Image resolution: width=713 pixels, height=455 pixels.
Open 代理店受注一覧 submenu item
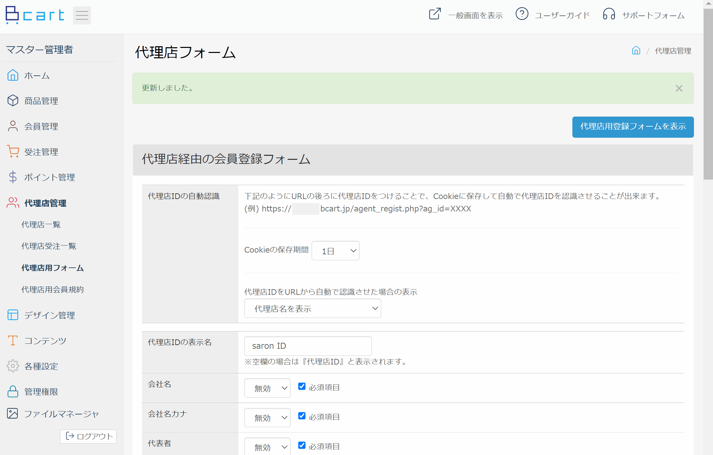(x=49, y=246)
